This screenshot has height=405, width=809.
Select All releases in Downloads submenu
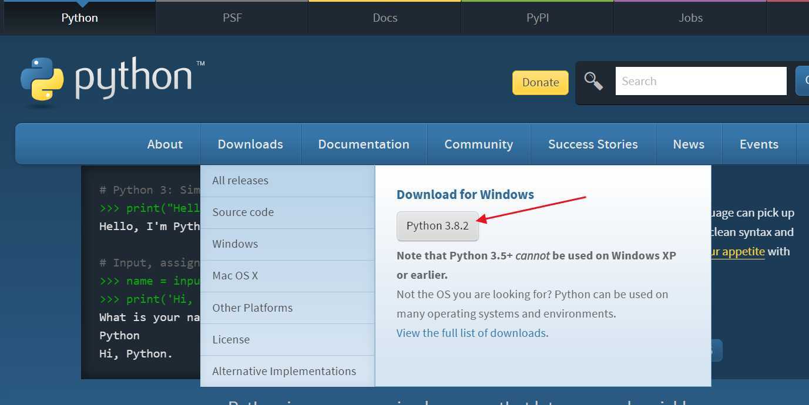[287, 181]
